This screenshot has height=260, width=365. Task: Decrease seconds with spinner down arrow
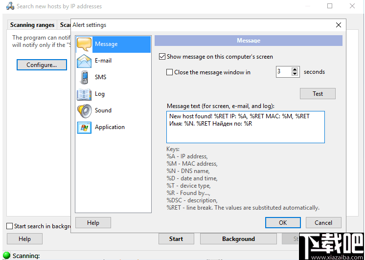click(x=295, y=74)
